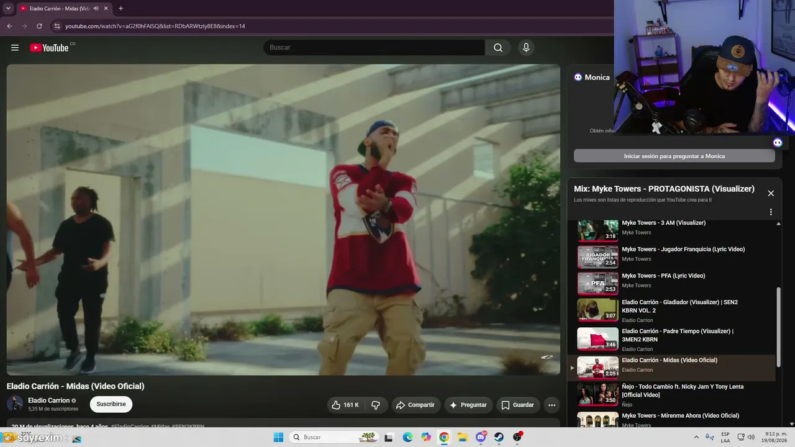Play Ñejo - Todo Cambio thumbnail
Image resolution: width=795 pixels, height=447 pixels.
point(597,394)
